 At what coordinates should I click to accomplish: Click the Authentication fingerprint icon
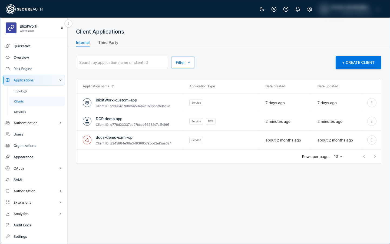click(8, 123)
